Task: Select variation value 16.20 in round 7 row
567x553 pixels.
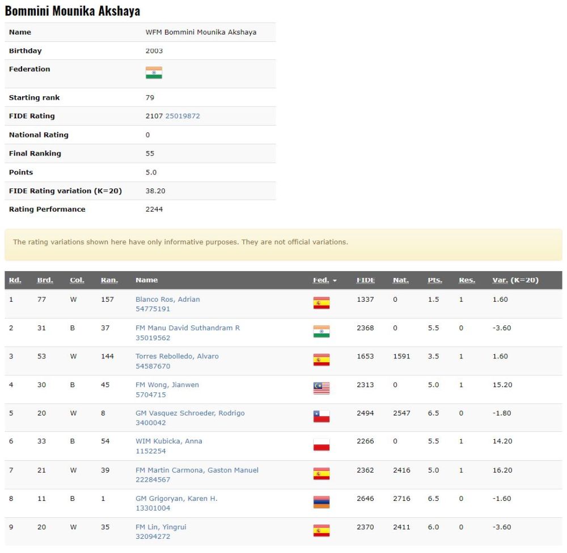Action: (x=502, y=470)
